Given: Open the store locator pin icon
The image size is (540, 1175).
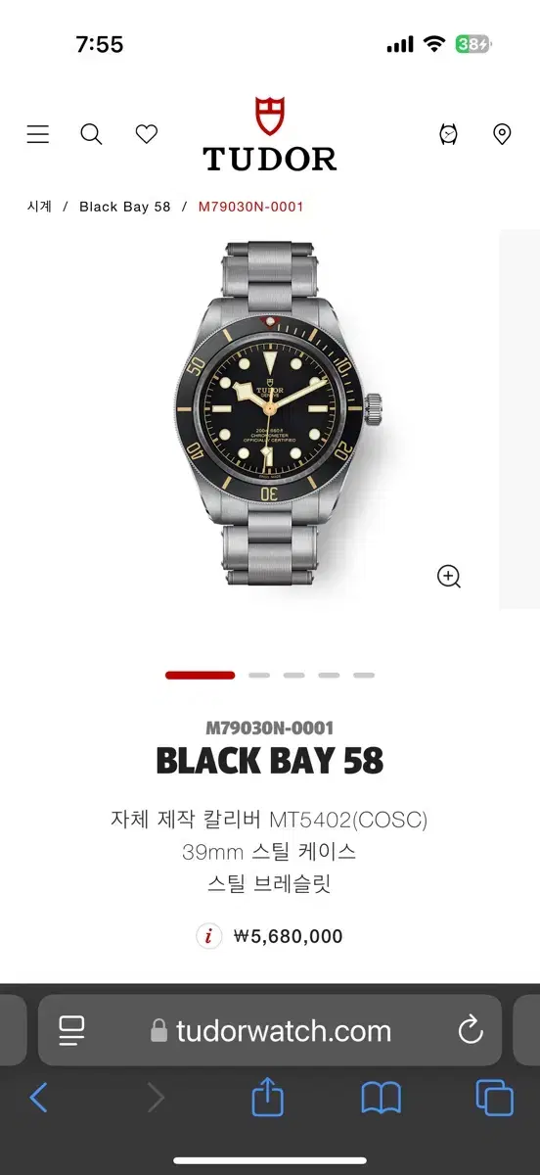Looking at the screenshot, I should (x=502, y=134).
